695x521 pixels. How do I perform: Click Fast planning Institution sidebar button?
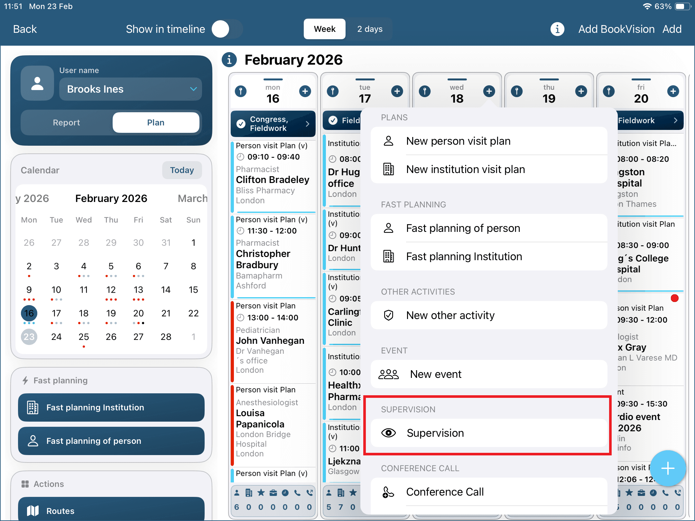click(111, 407)
